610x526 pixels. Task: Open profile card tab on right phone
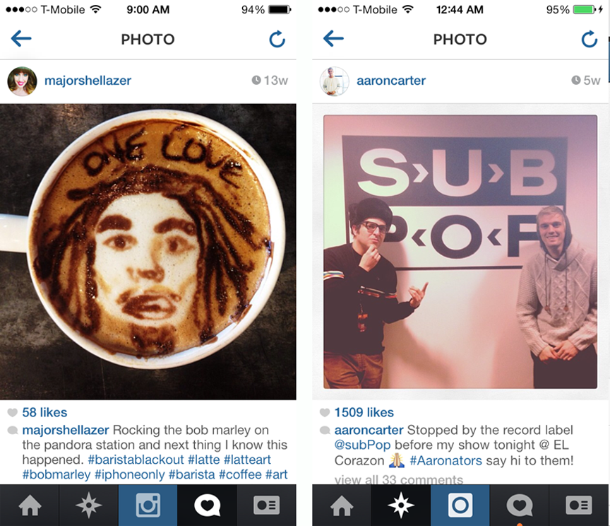(x=579, y=505)
